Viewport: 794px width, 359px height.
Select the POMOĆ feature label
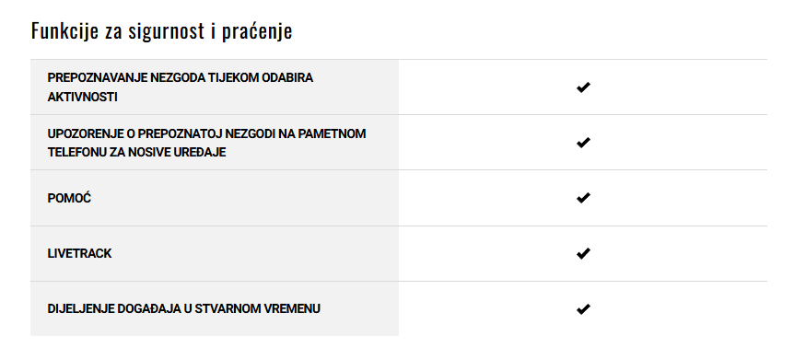[69, 198]
